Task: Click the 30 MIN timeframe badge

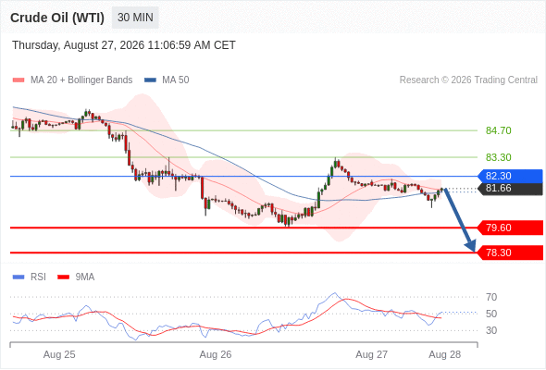Action: coord(135,18)
